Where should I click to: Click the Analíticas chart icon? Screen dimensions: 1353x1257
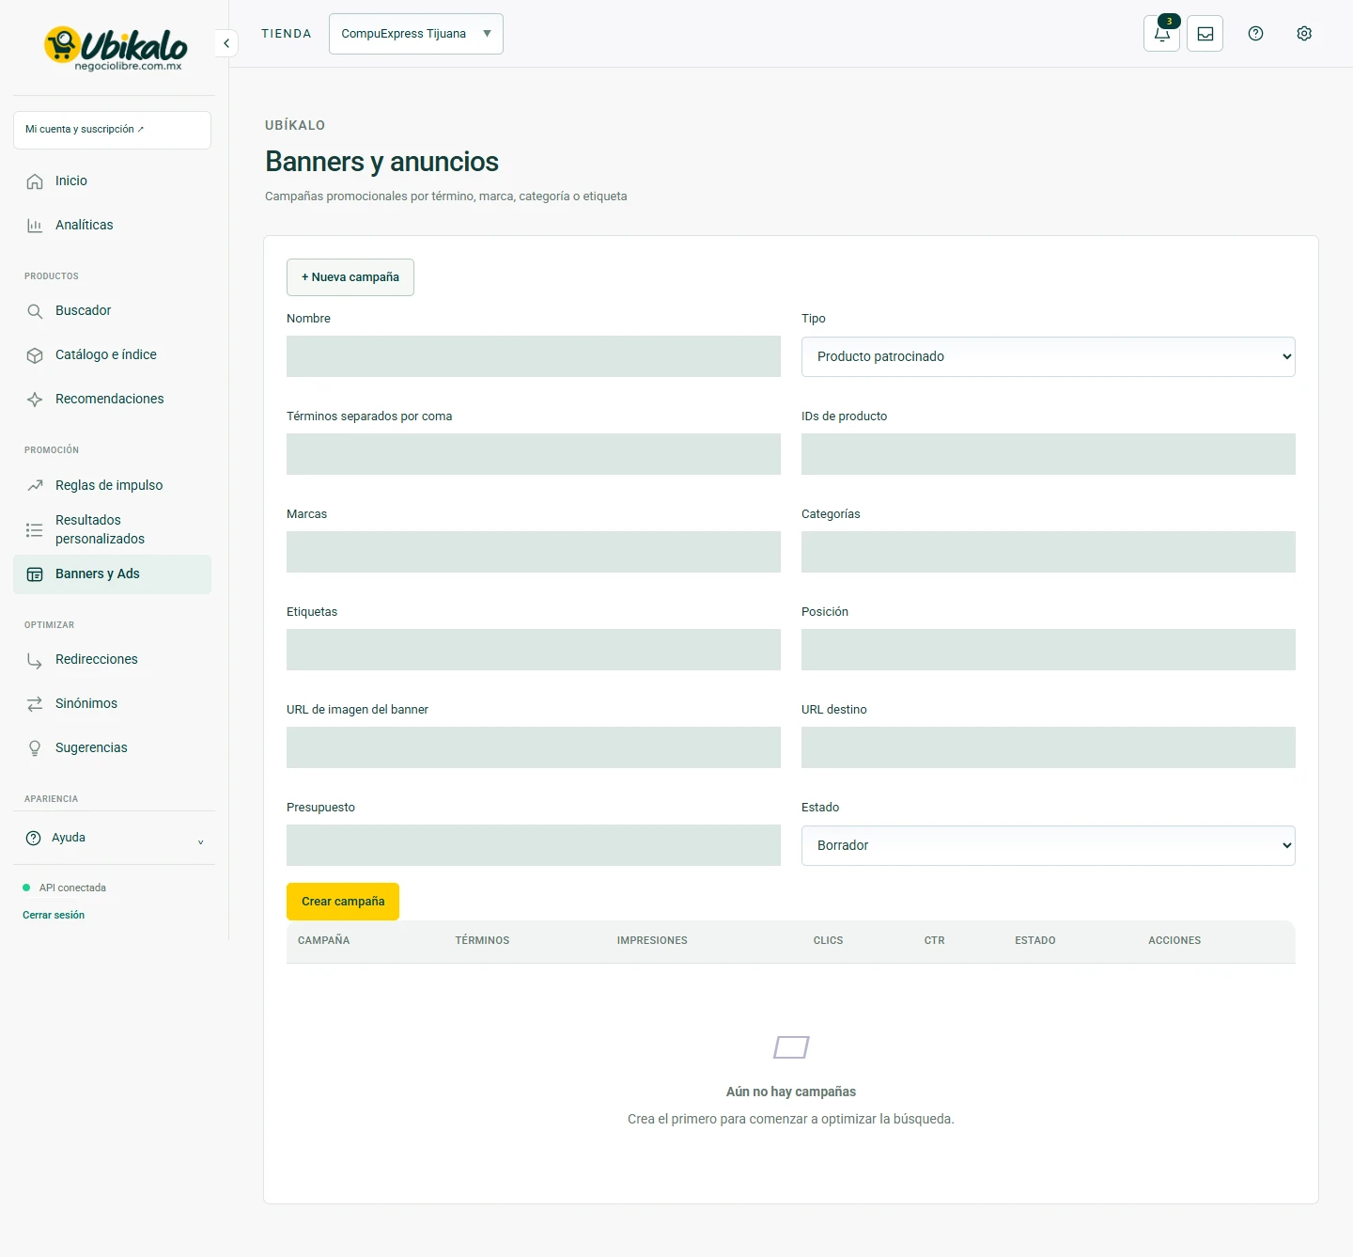click(35, 226)
